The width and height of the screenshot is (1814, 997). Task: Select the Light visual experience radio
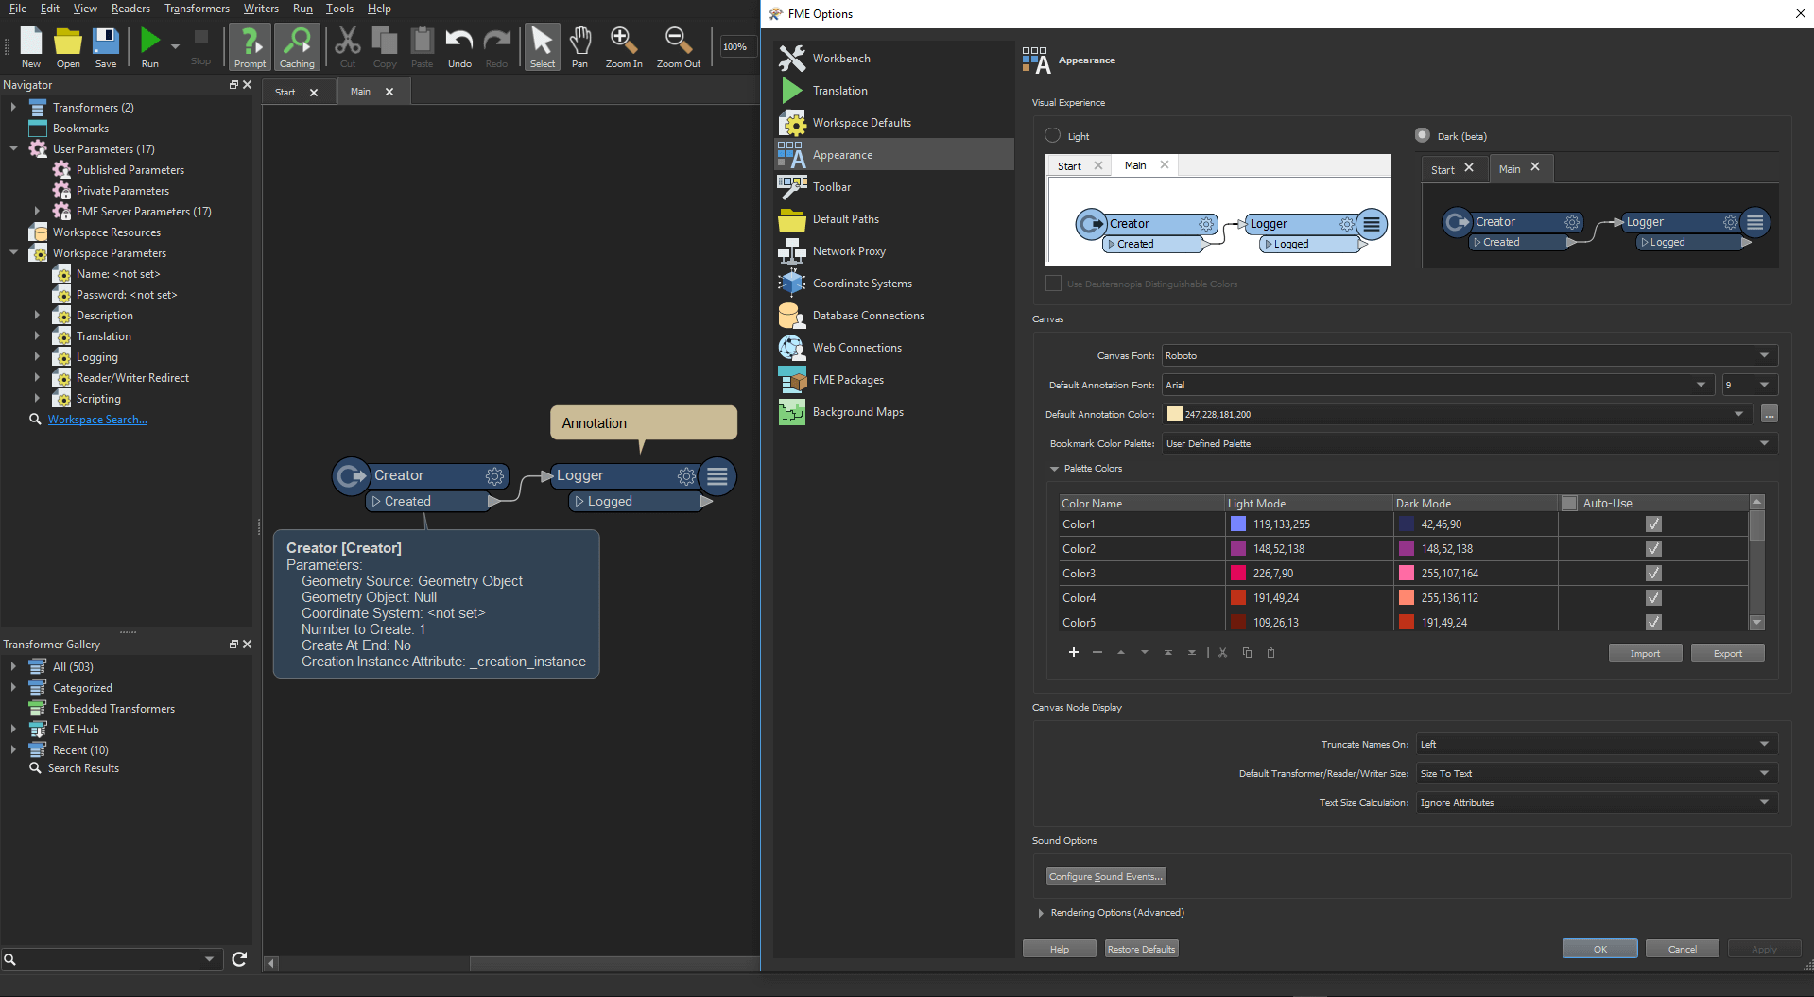(x=1053, y=136)
